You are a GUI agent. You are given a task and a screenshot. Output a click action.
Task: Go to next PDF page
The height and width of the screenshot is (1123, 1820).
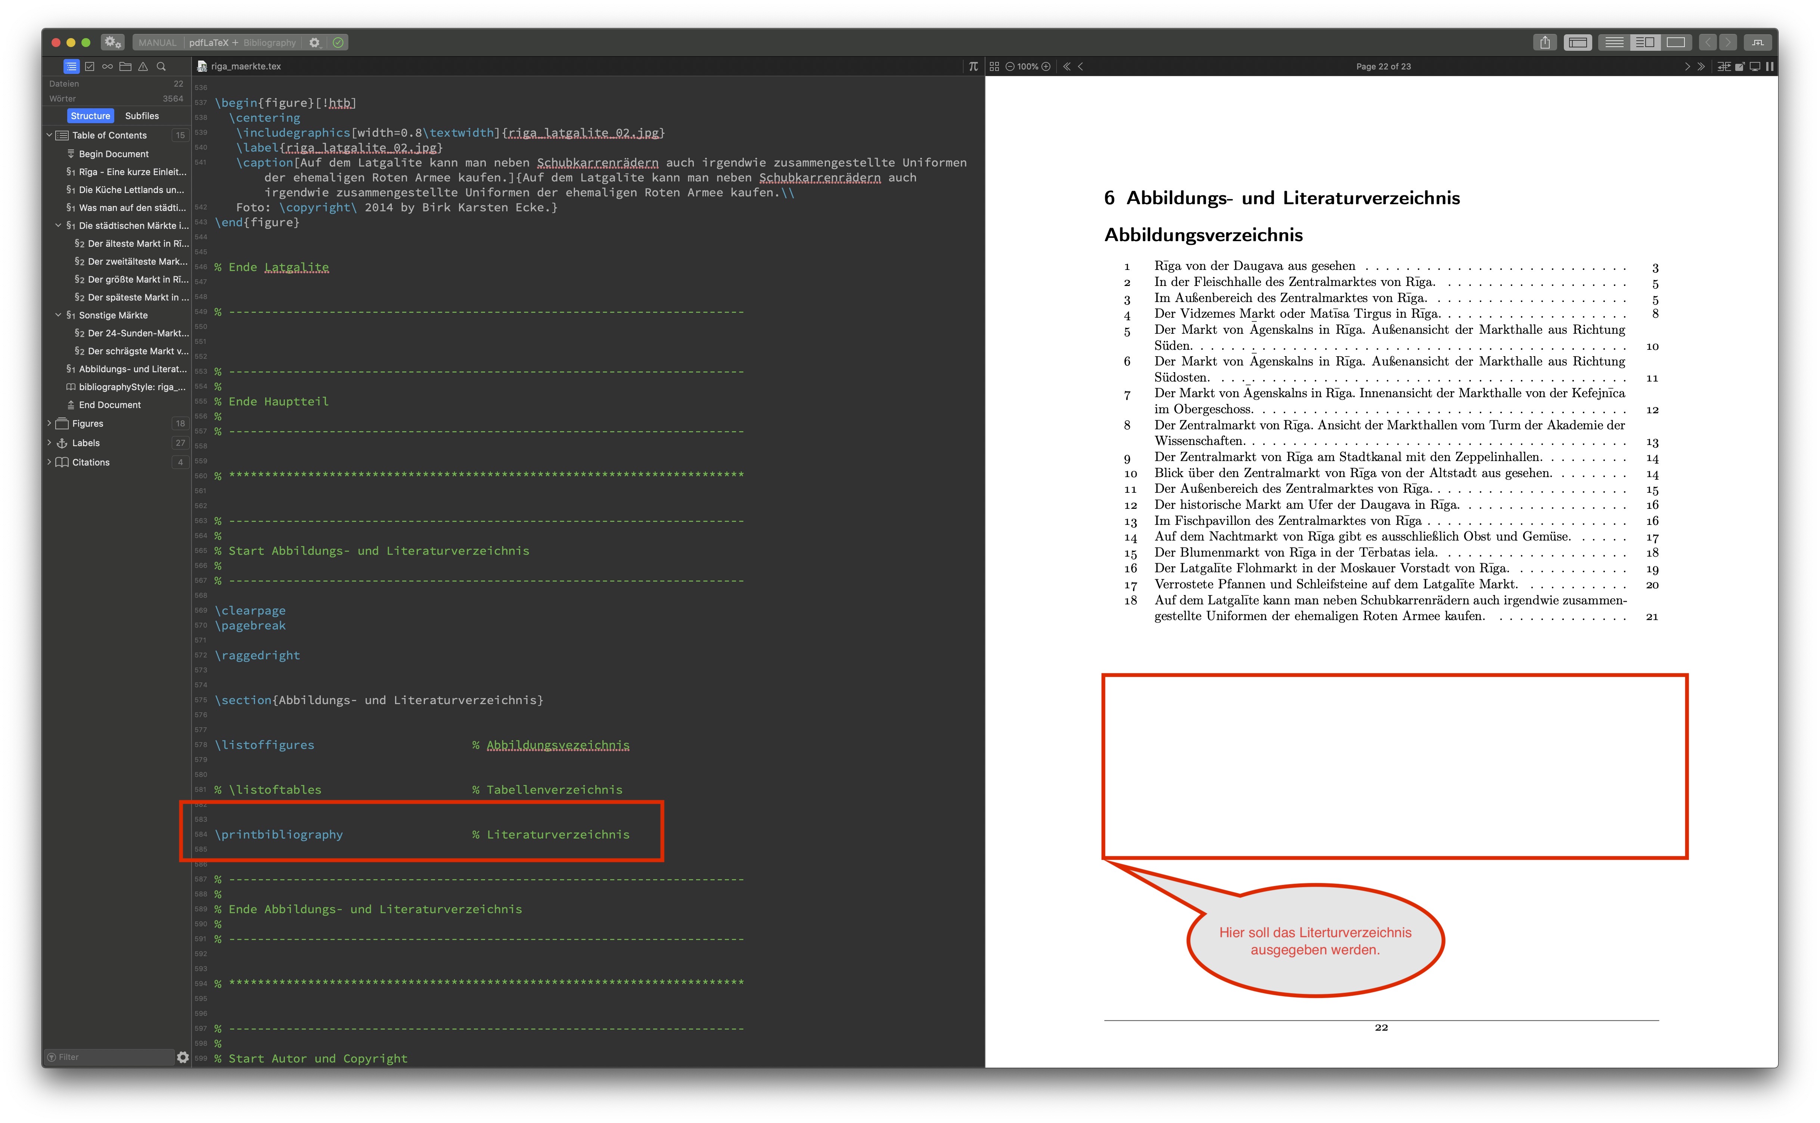[x=1687, y=66]
